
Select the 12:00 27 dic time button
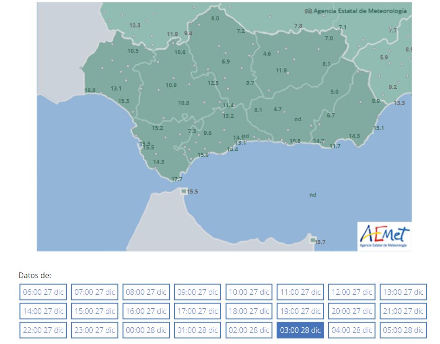[351, 292]
